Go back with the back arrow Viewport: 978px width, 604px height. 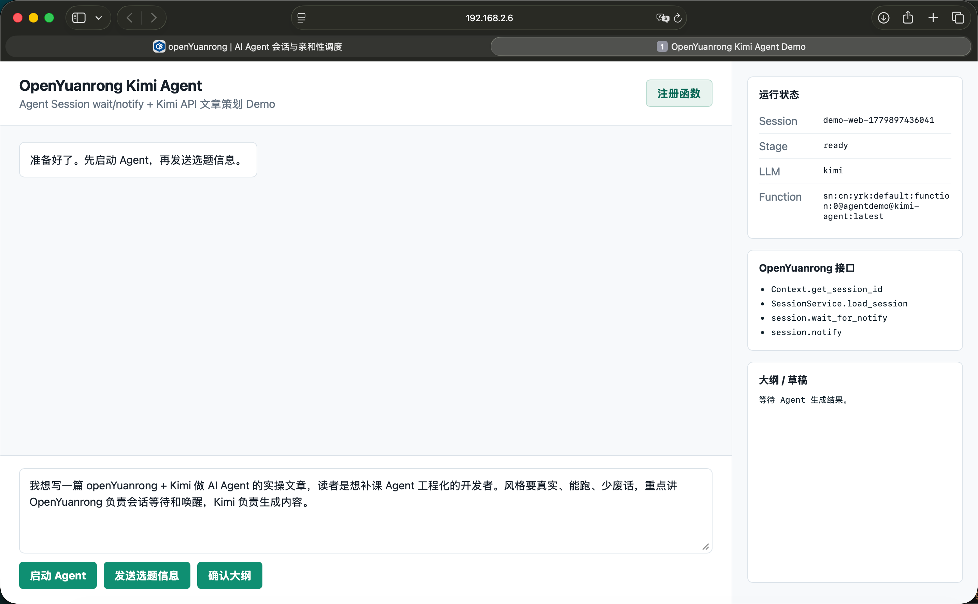tap(129, 18)
